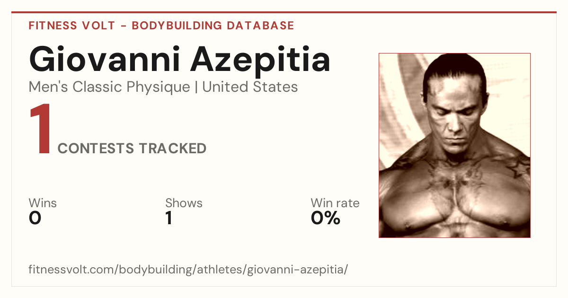The image size is (568, 298).
Task: Click the giovanni-azepitia slug in the URL
Action: (296, 270)
